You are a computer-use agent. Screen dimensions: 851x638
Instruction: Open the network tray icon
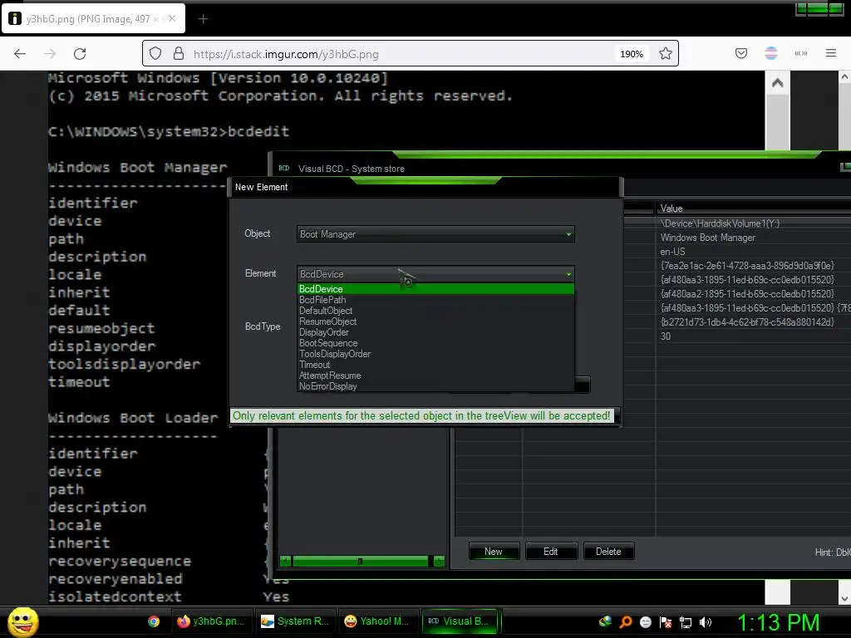[x=686, y=622]
